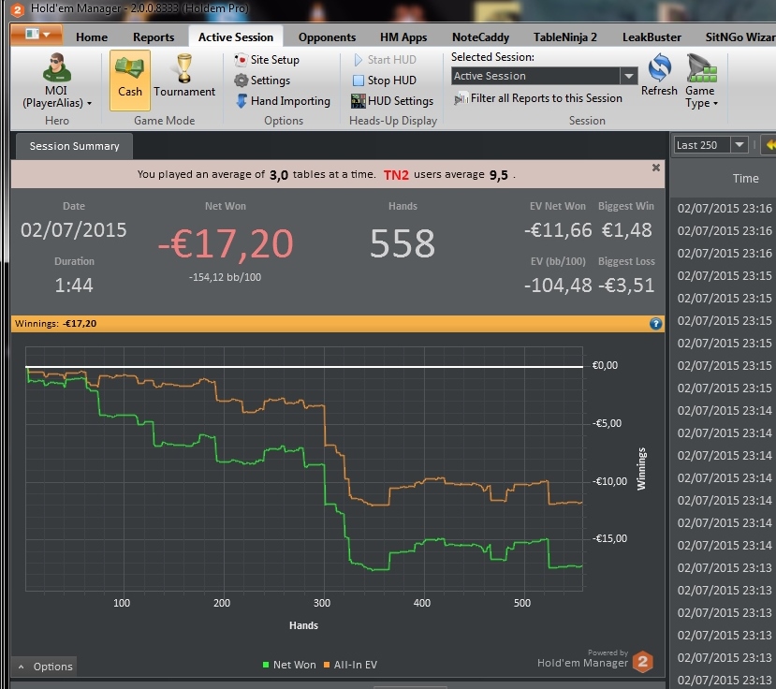Click the MOI hero avatar icon

(57, 67)
